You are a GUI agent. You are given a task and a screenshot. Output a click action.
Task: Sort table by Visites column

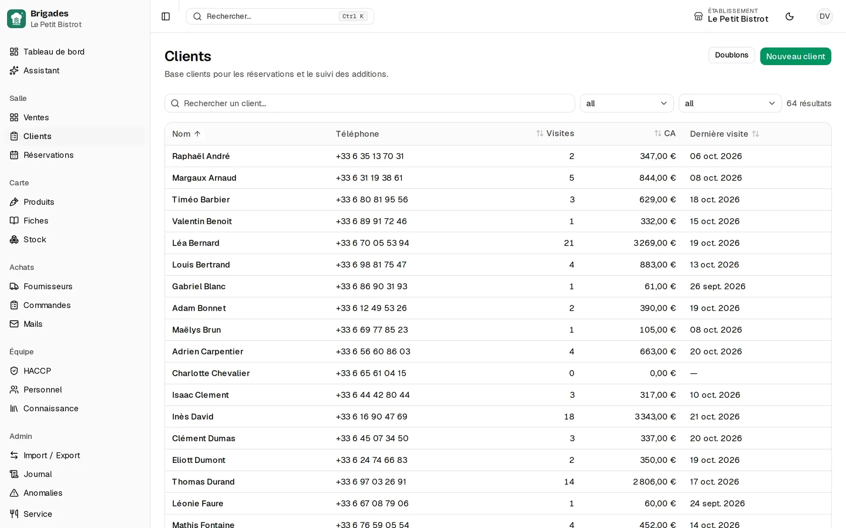[555, 133]
